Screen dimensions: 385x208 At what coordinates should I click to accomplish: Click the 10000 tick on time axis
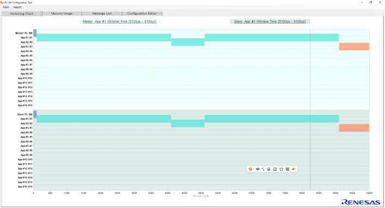point(369,193)
